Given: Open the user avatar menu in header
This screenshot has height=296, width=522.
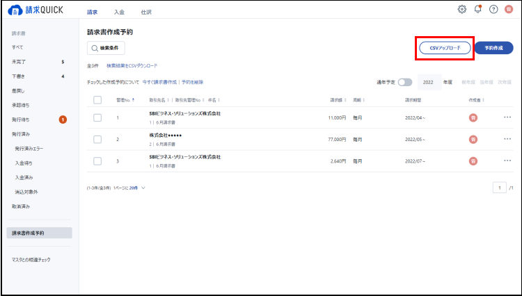Looking at the screenshot, I should (508, 9).
